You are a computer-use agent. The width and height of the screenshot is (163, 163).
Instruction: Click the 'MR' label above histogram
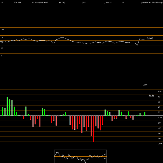click(145, 85)
